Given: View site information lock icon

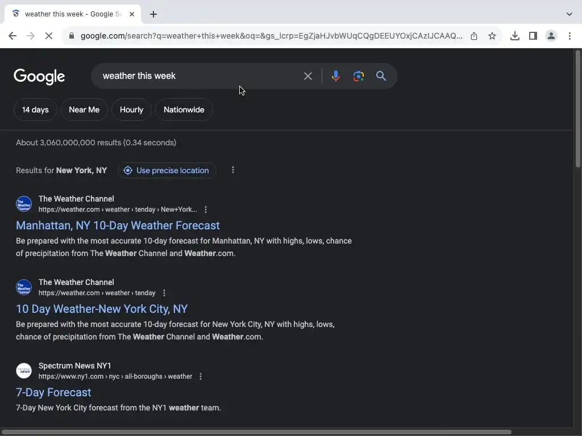Looking at the screenshot, I should point(72,36).
